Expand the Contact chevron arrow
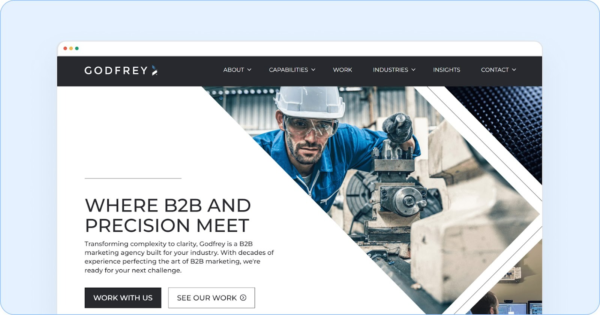The height and width of the screenshot is (315, 600). coord(514,70)
